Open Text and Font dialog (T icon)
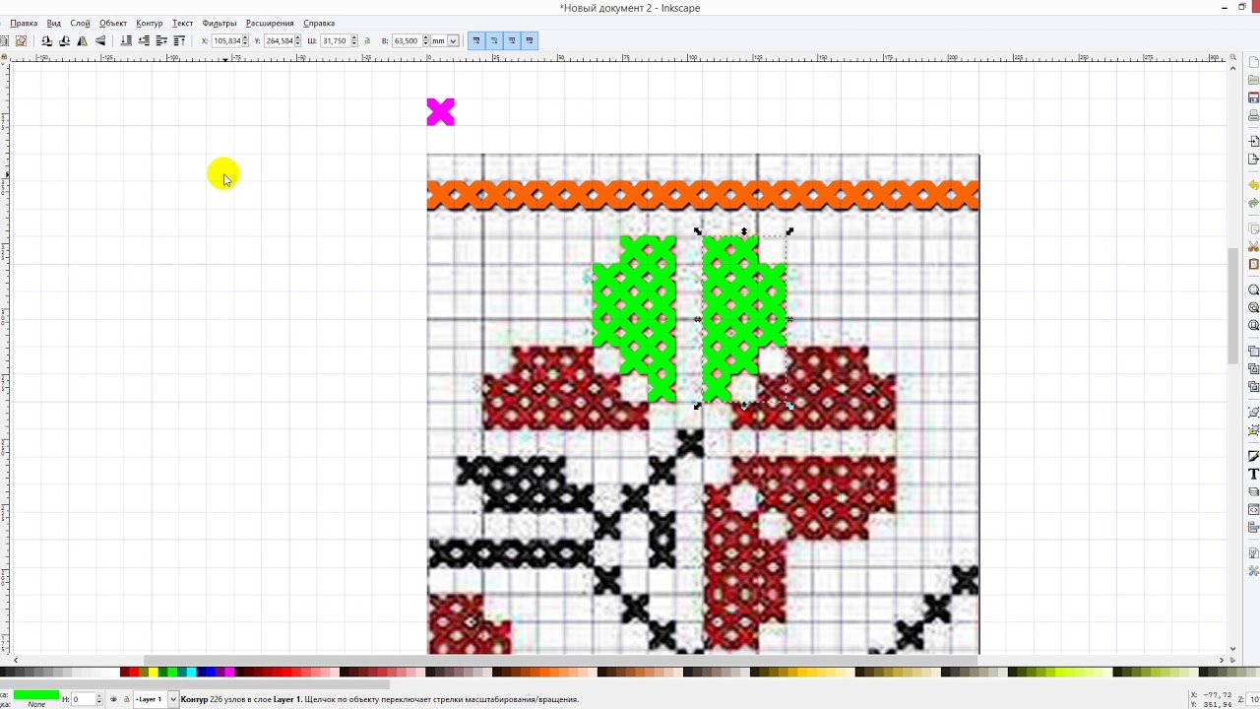Screen dimensions: 1260x709 pyautogui.click(x=1253, y=474)
